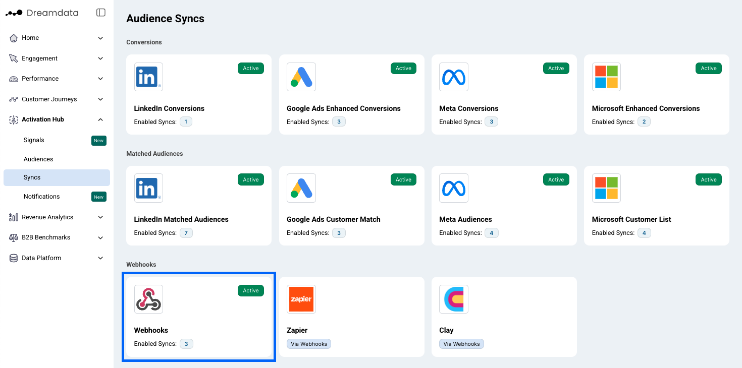Click the Zapier logo icon

pyautogui.click(x=301, y=299)
